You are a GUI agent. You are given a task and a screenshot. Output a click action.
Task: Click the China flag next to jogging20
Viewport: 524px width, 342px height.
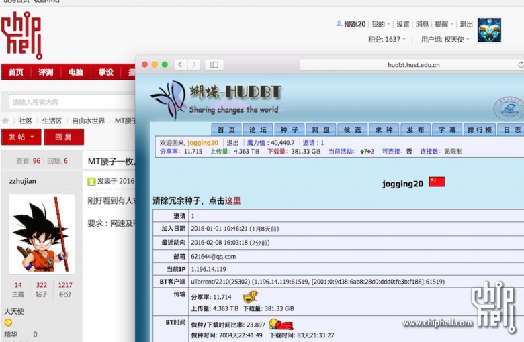point(437,182)
